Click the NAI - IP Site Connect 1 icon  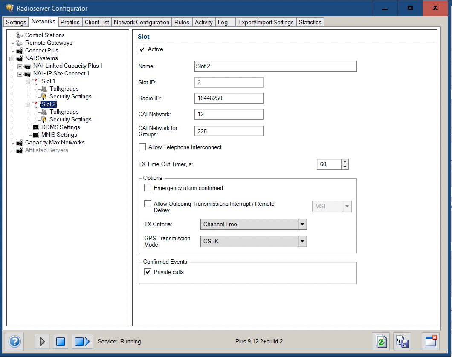pyautogui.click(x=27, y=74)
